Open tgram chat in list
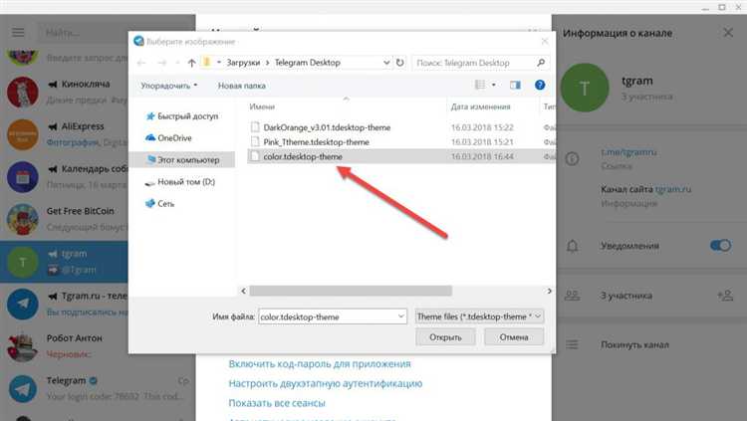The image size is (747, 421). point(65,262)
